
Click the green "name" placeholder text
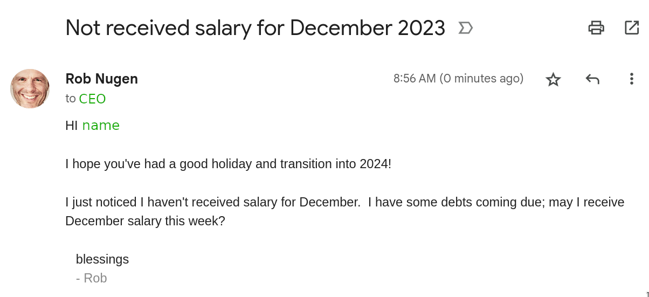[101, 126]
